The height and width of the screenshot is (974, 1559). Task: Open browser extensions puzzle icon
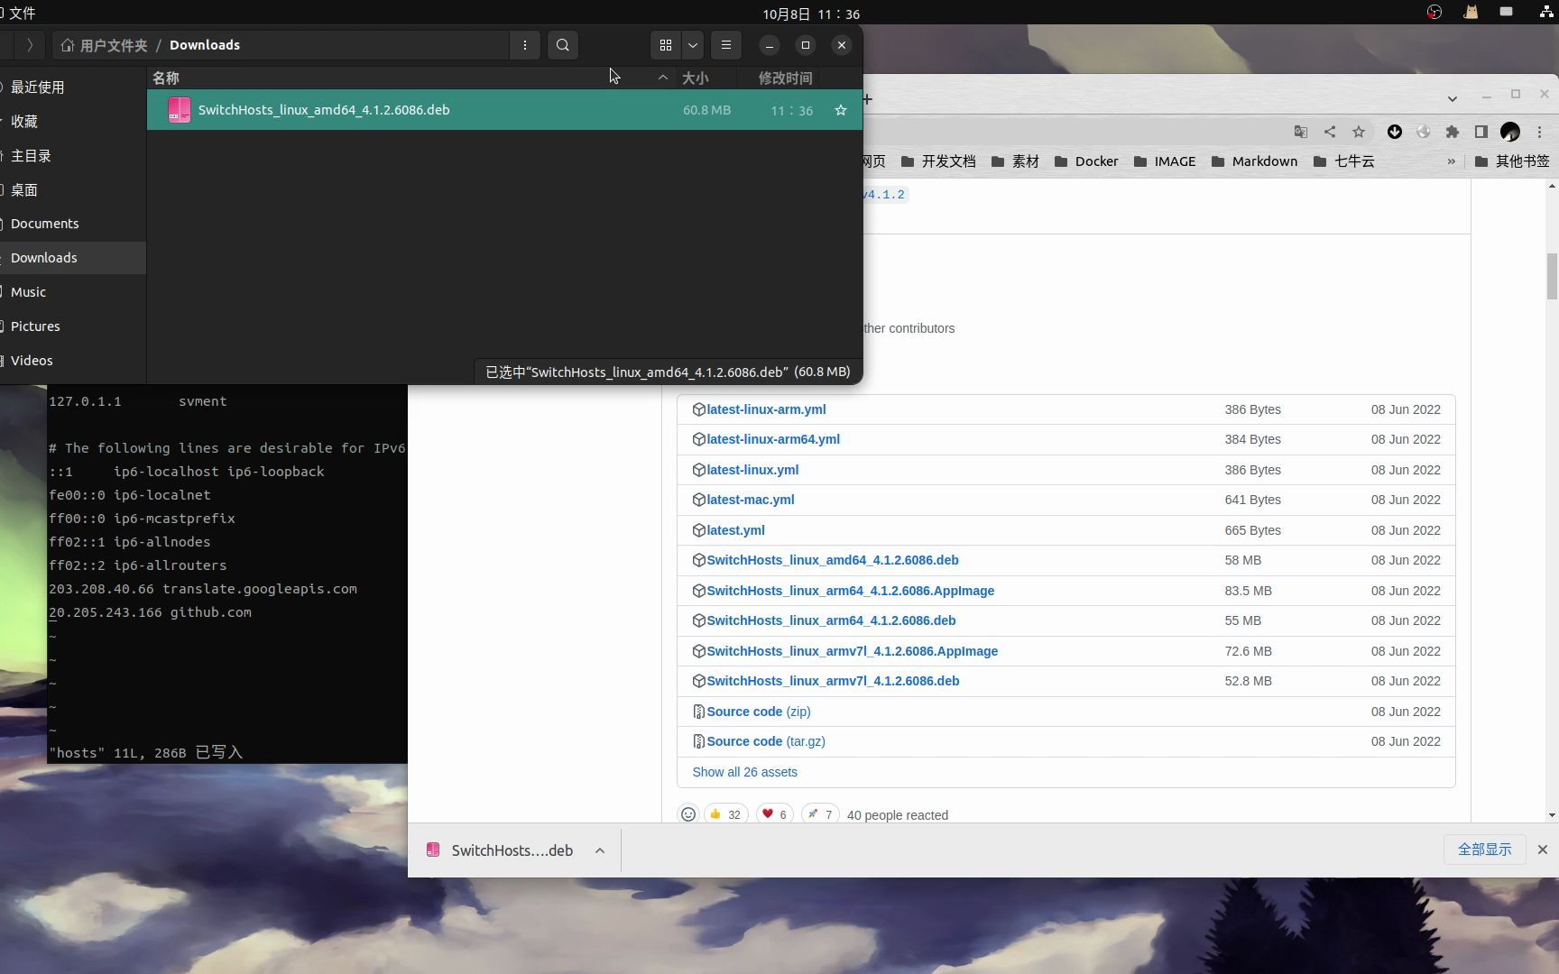tap(1453, 132)
